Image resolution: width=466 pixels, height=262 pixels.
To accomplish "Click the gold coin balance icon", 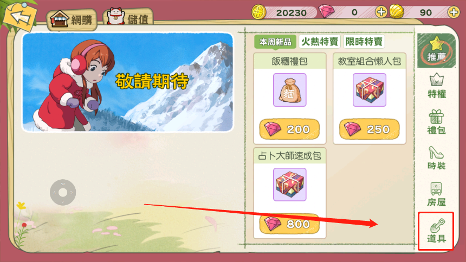I will [x=259, y=12].
